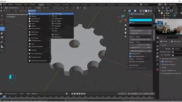
Task: Select the Cursor tool in left toolbar
Action: pyautogui.click(x=2, y=20)
